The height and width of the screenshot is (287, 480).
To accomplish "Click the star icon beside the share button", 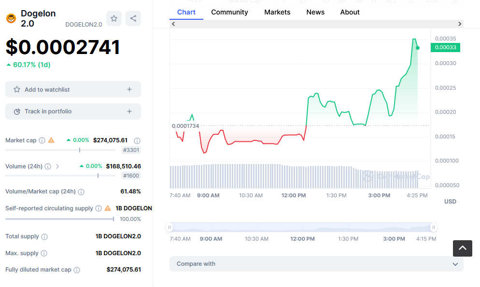I will tap(114, 18).
